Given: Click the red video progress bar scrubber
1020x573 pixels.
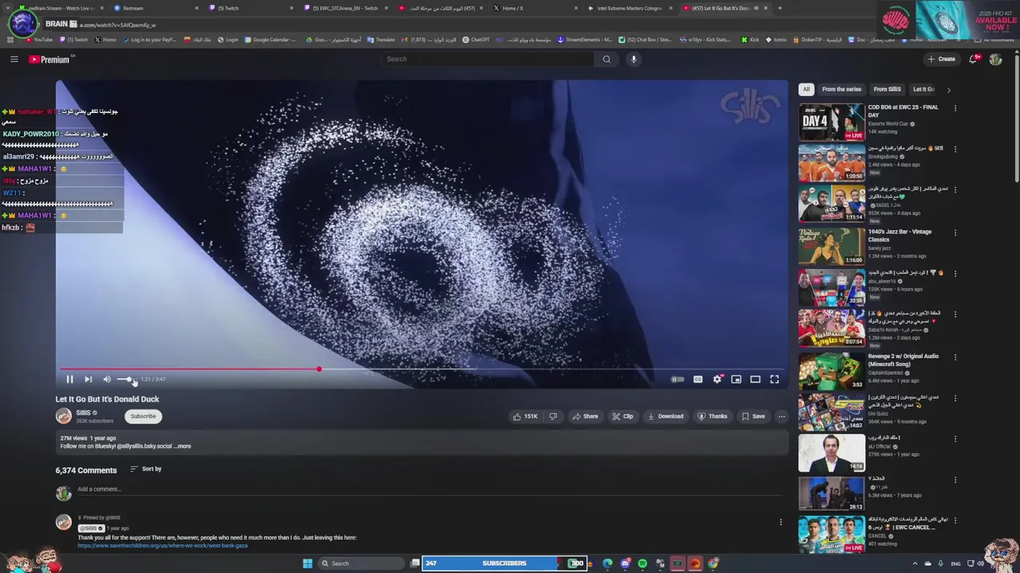Looking at the screenshot, I should pyautogui.click(x=319, y=369).
